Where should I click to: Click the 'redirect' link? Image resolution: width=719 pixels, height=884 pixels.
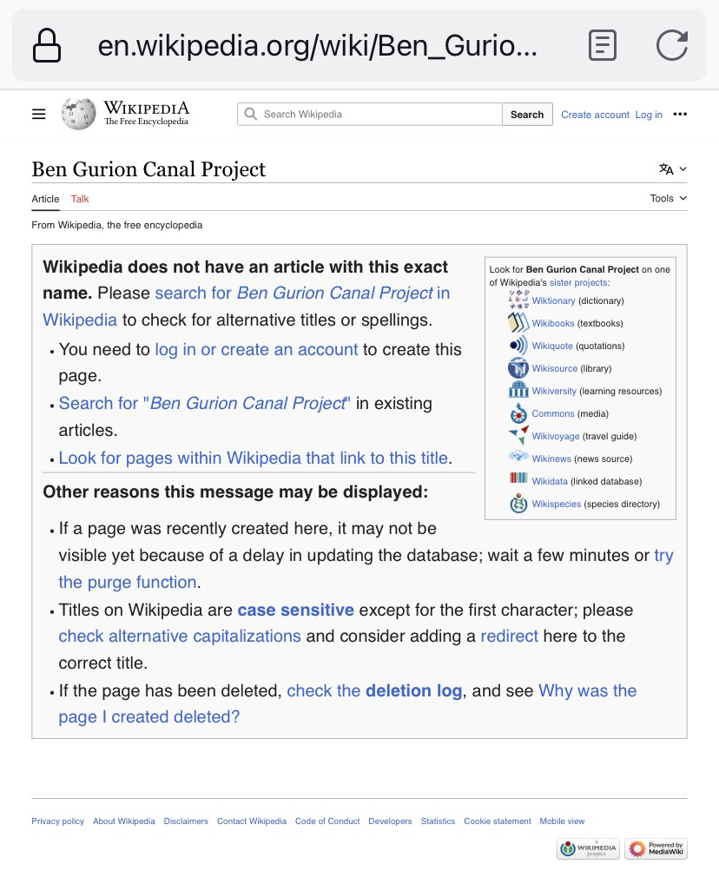(x=509, y=636)
